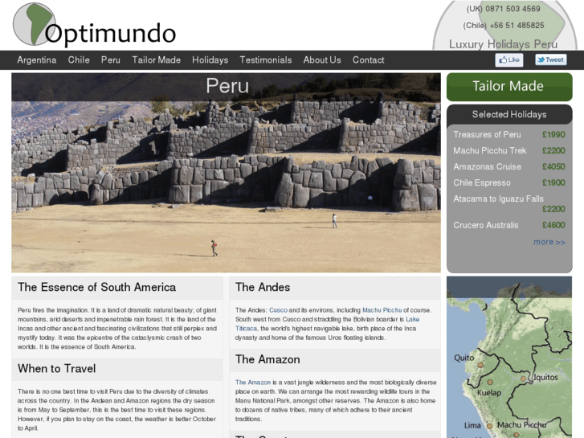Open the Crucero Australis holiday
Screen dimensions: 584x438
coord(485,225)
